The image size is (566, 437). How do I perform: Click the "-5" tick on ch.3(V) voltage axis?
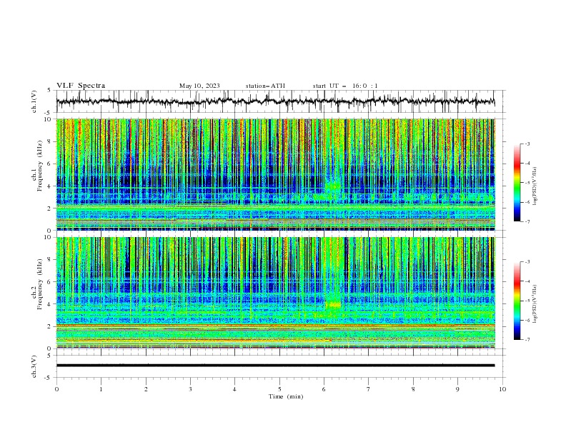coord(49,378)
